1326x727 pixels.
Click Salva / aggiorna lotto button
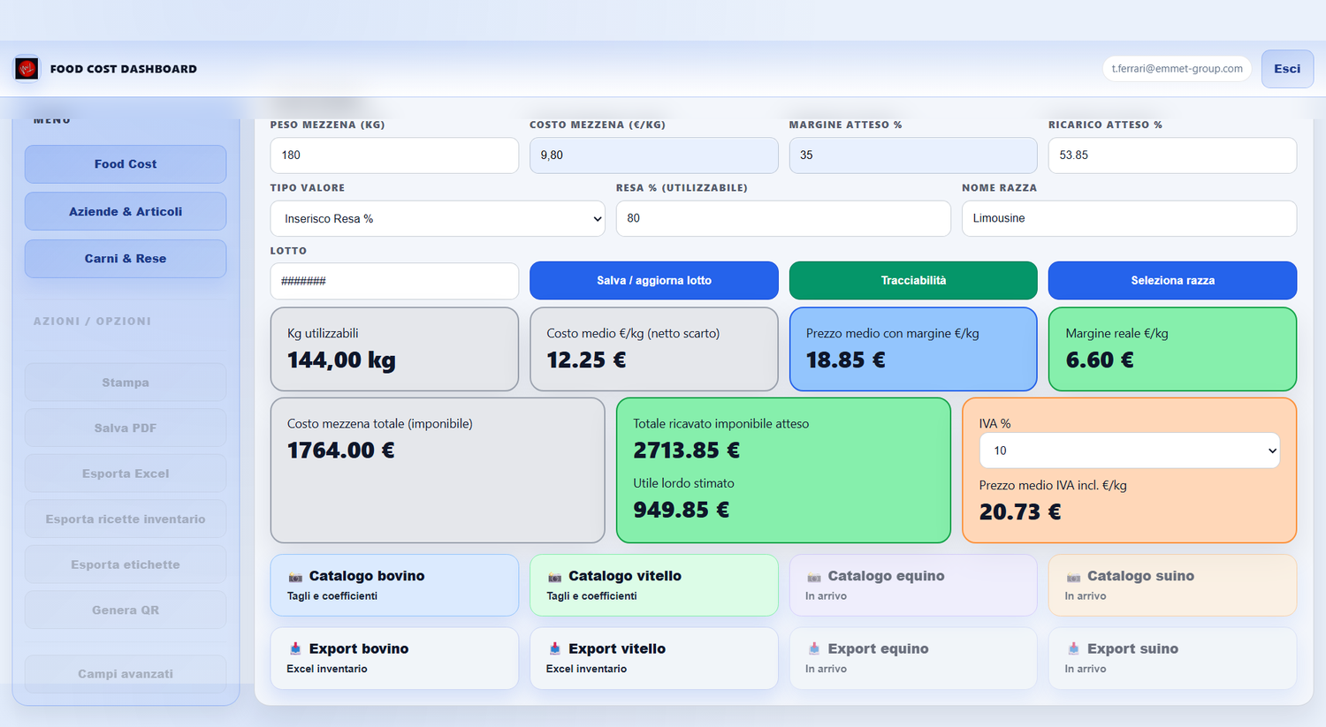[654, 280]
